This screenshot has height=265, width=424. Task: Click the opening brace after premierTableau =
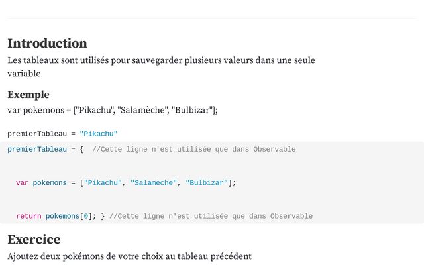[81, 149]
